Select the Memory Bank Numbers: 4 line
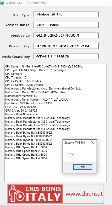 tap(21, 114)
